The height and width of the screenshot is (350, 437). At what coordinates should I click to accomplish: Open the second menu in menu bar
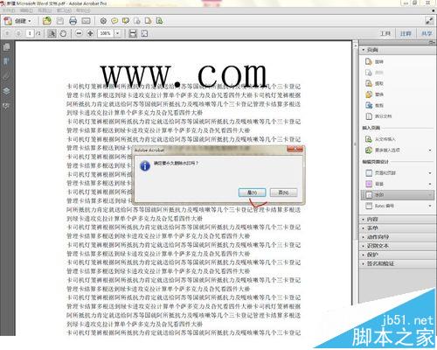tap(26, 10)
